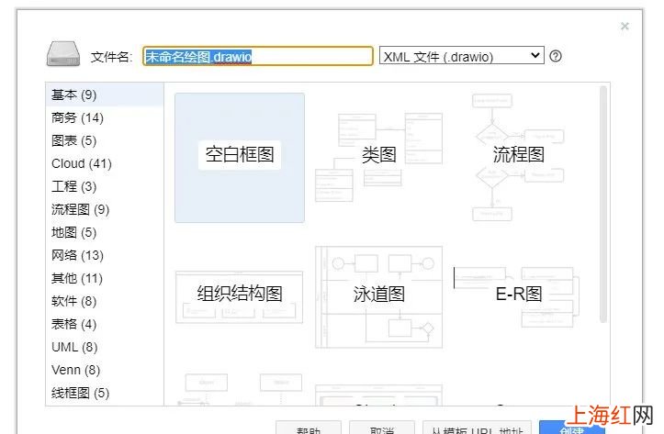Select the 工程 (3) category
Screen dimensions: 664x434
tap(105, 186)
